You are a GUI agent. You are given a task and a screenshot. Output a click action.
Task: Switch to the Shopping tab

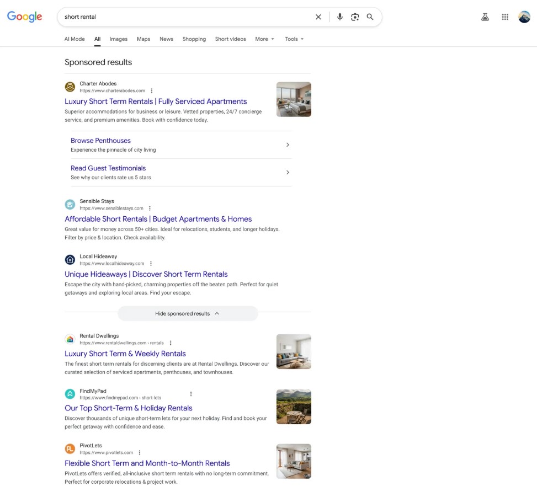click(x=194, y=39)
